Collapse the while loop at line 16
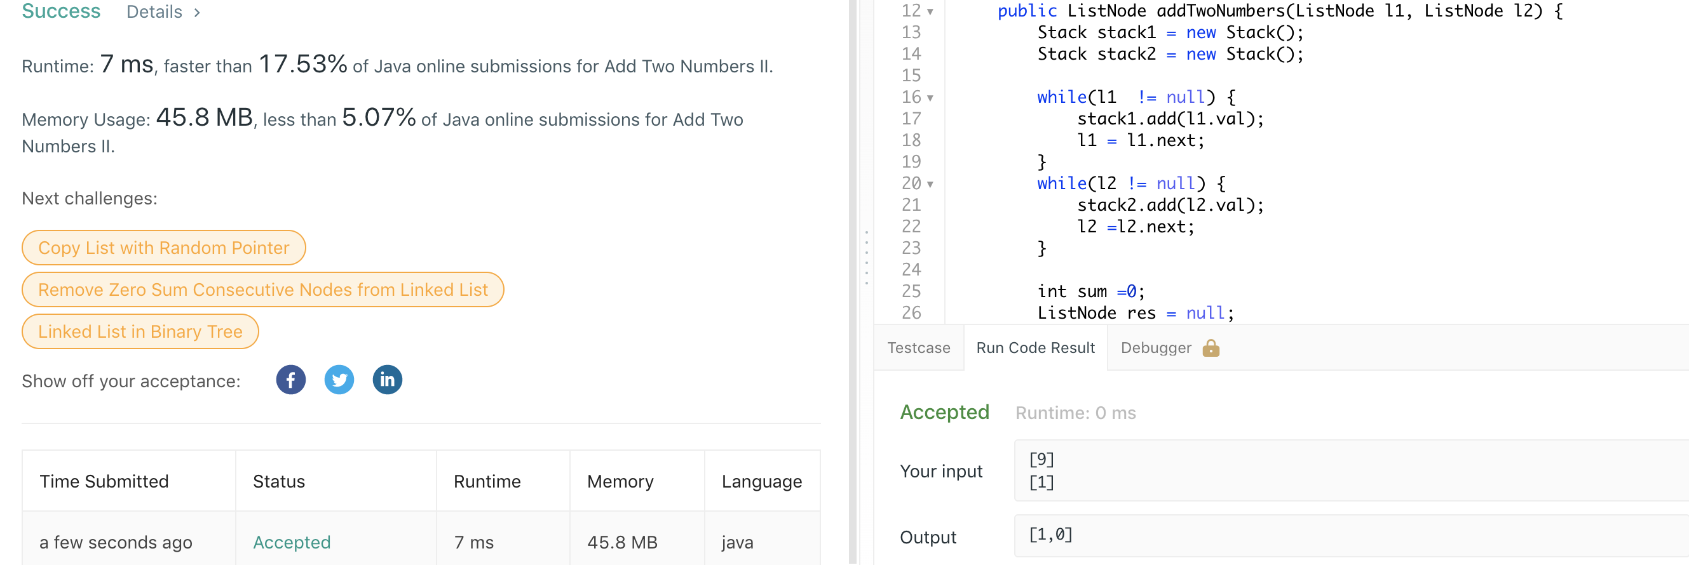 point(930,98)
